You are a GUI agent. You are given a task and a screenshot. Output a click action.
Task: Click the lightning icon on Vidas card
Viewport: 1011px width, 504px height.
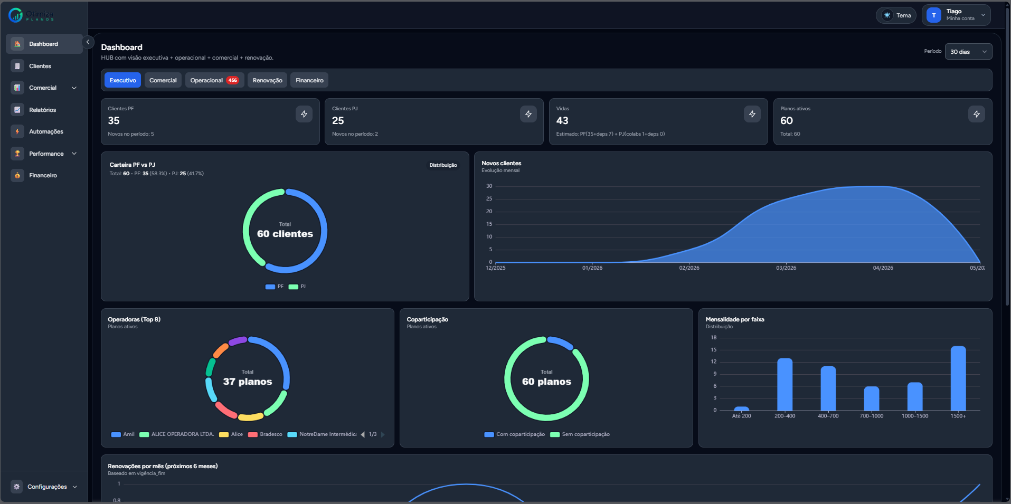click(752, 114)
